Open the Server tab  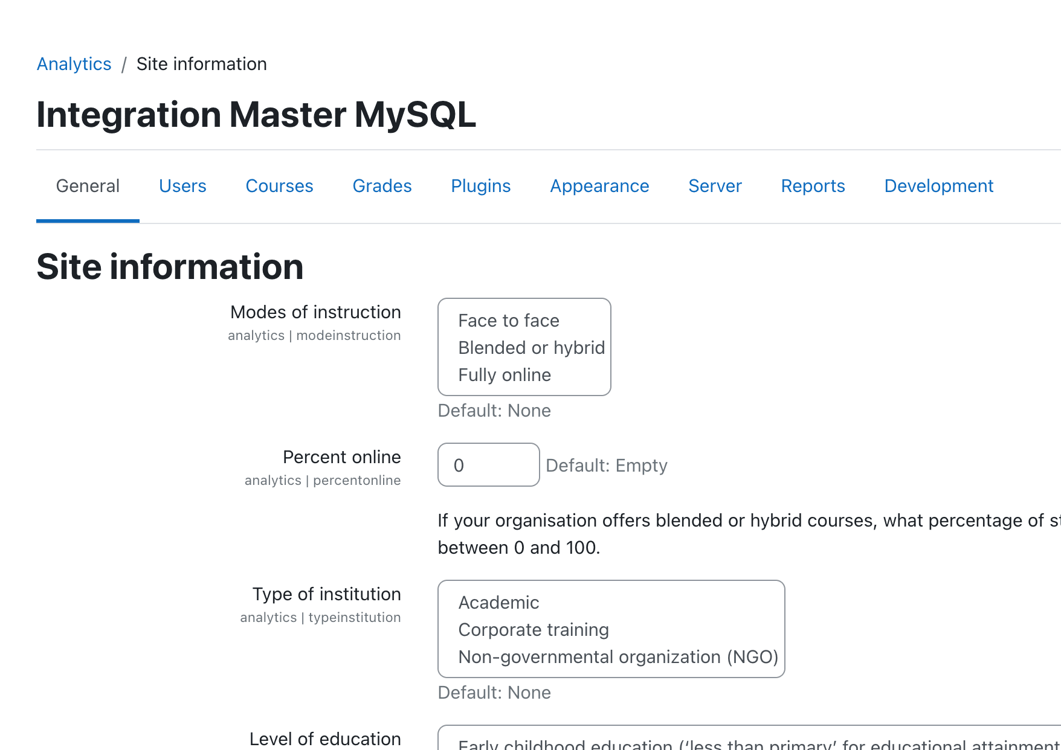[715, 186]
